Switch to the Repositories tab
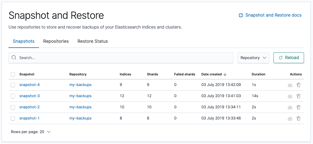The width and height of the screenshot is (313, 144). click(x=56, y=41)
